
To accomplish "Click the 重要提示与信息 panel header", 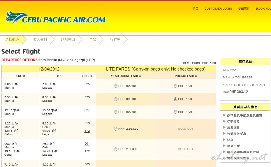I will pos(245,107).
